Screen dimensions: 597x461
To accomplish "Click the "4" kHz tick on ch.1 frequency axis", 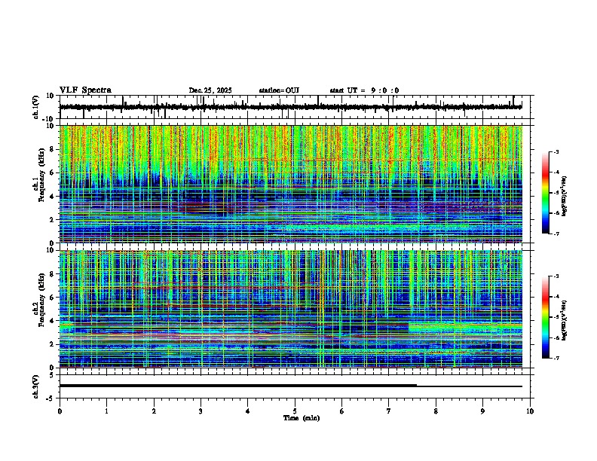I will coord(52,197).
